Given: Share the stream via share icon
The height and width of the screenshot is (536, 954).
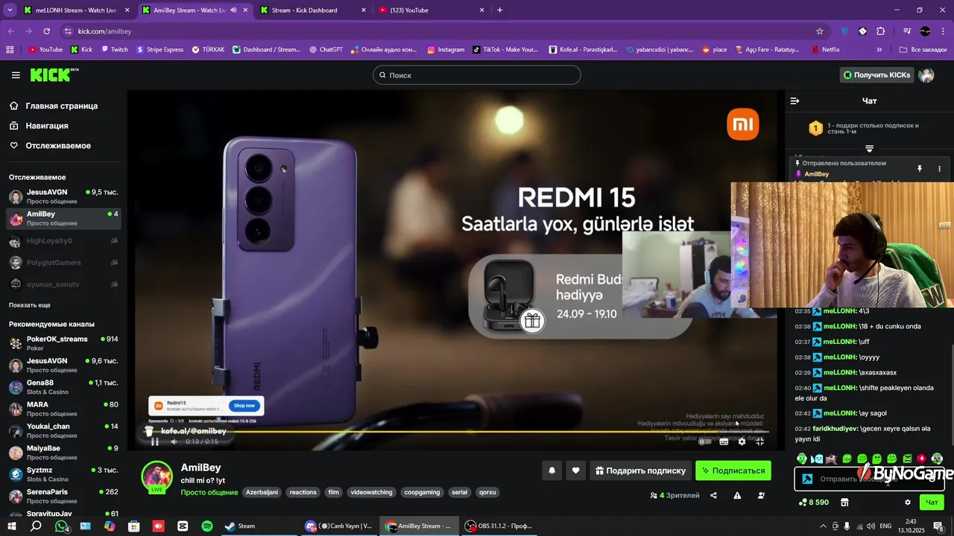Looking at the screenshot, I should [713, 495].
